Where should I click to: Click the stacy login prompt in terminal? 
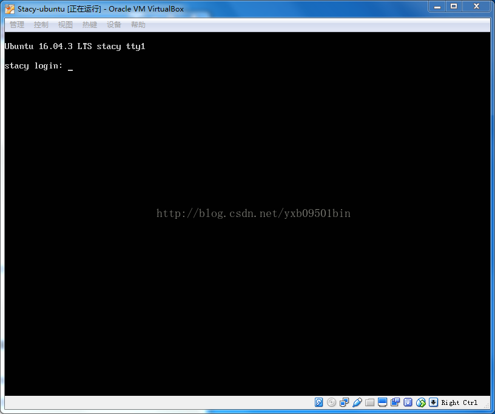click(x=34, y=65)
